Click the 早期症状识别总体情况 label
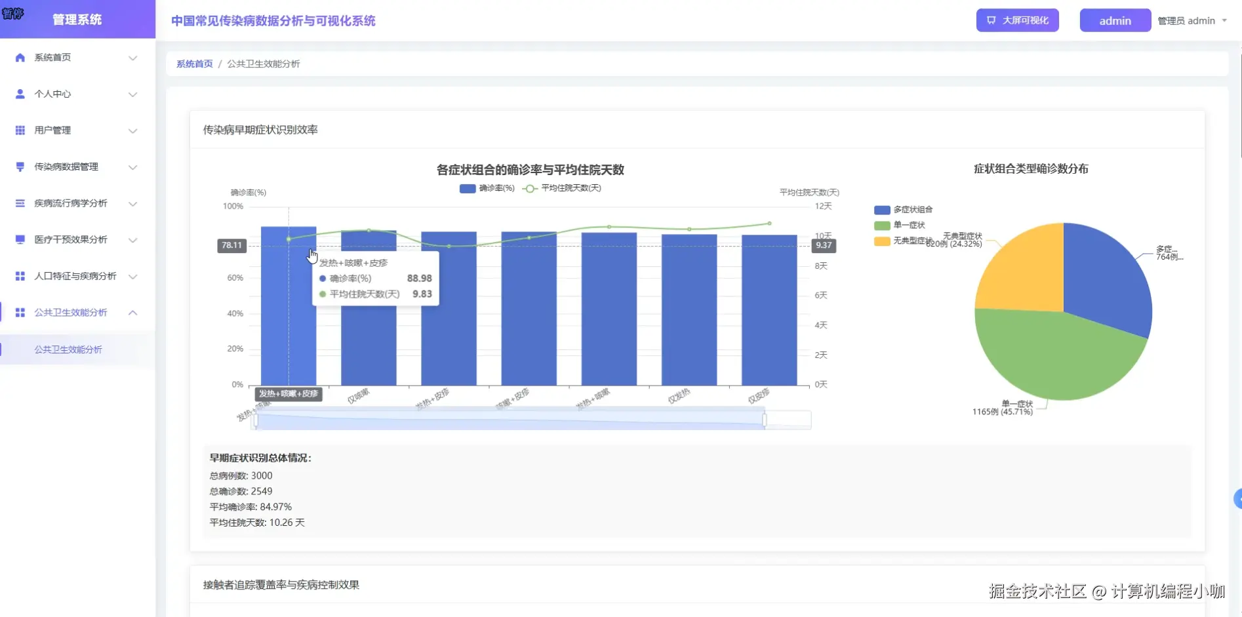Image resolution: width=1242 pixels, height=617 pixels. [260, 458]
